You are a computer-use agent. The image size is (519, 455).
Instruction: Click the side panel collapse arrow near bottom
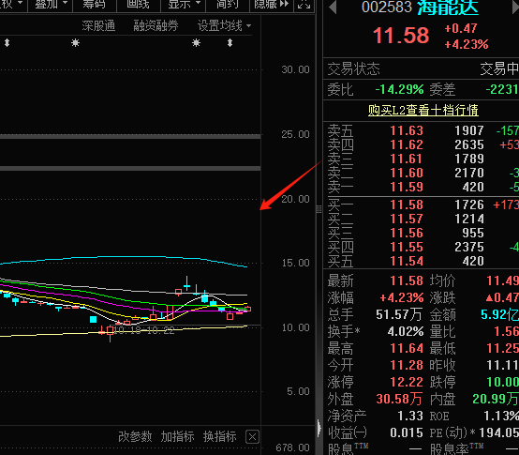pos(319,428)
